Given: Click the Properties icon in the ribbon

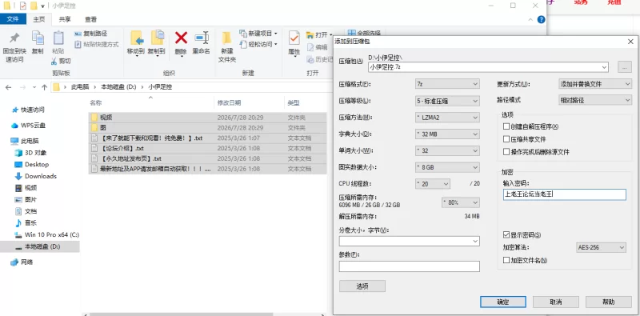Looking at the screenshot, I should 294,38.
